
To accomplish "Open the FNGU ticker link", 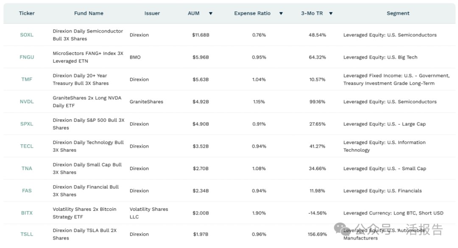I will click(27, 57).
